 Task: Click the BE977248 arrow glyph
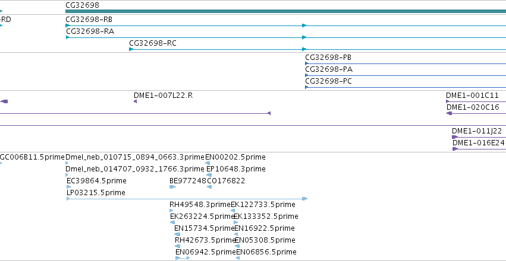pos(172,187)
